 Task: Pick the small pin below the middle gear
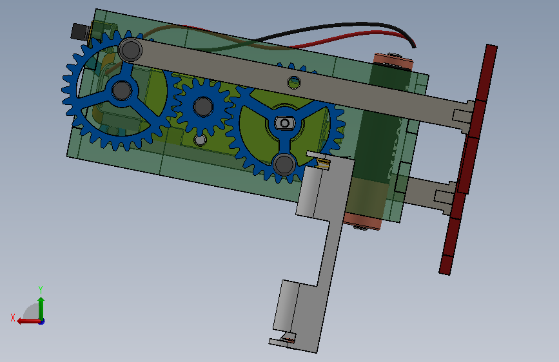point(200,140)
